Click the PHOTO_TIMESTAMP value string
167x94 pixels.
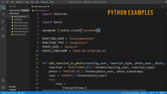click(x=90, y=51)
